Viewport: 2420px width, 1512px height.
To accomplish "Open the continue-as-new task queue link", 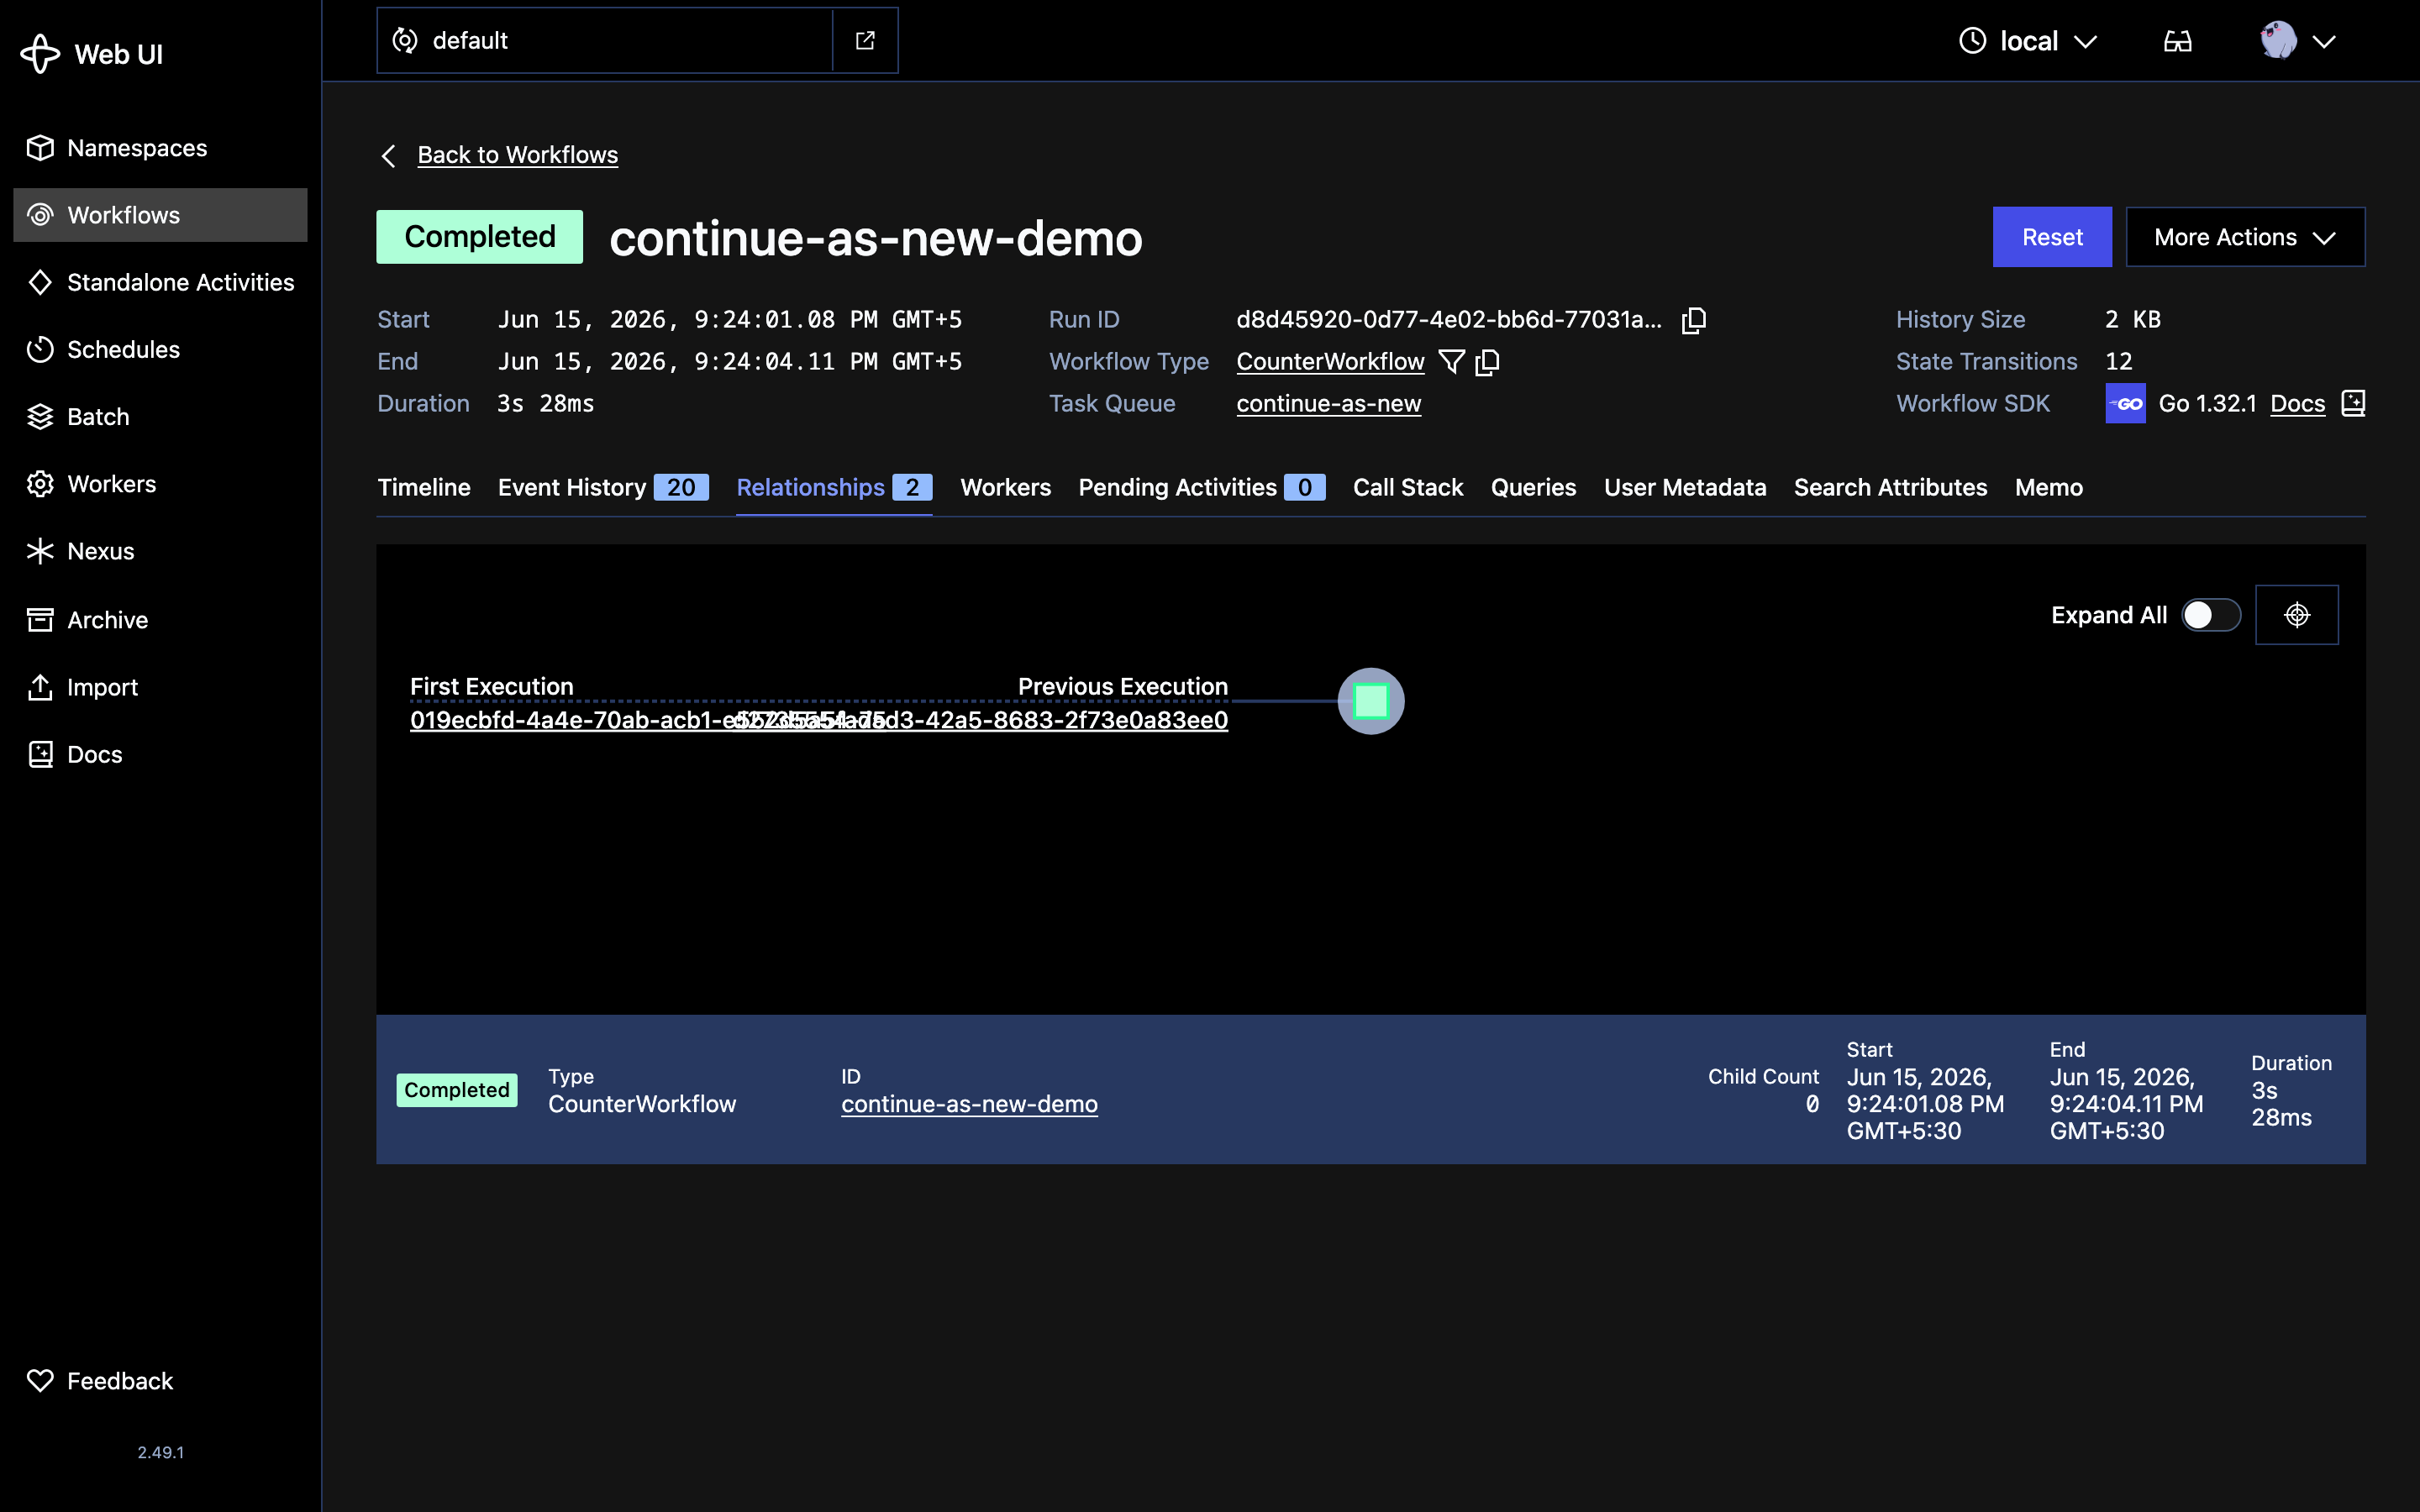I will 1328,404.
